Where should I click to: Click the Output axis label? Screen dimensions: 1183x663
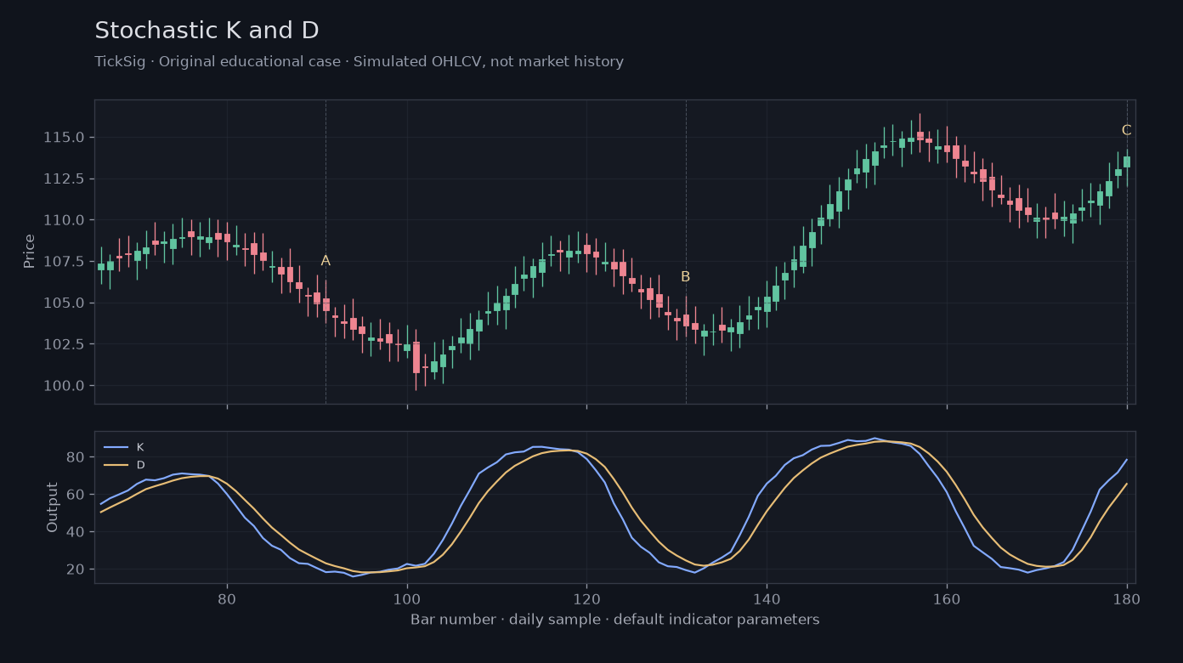(53, 507)
